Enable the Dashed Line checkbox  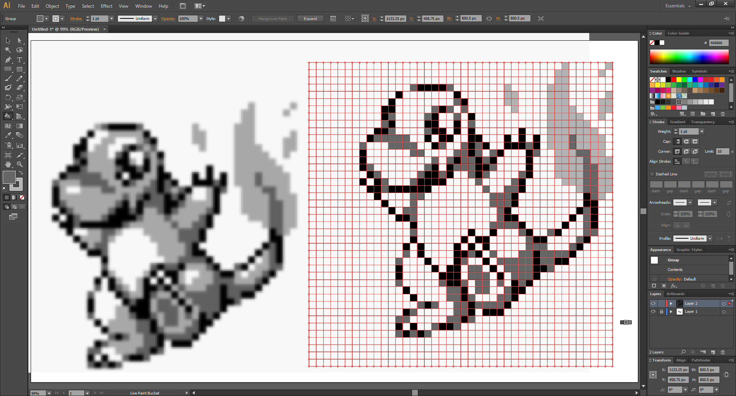point(652,174)
